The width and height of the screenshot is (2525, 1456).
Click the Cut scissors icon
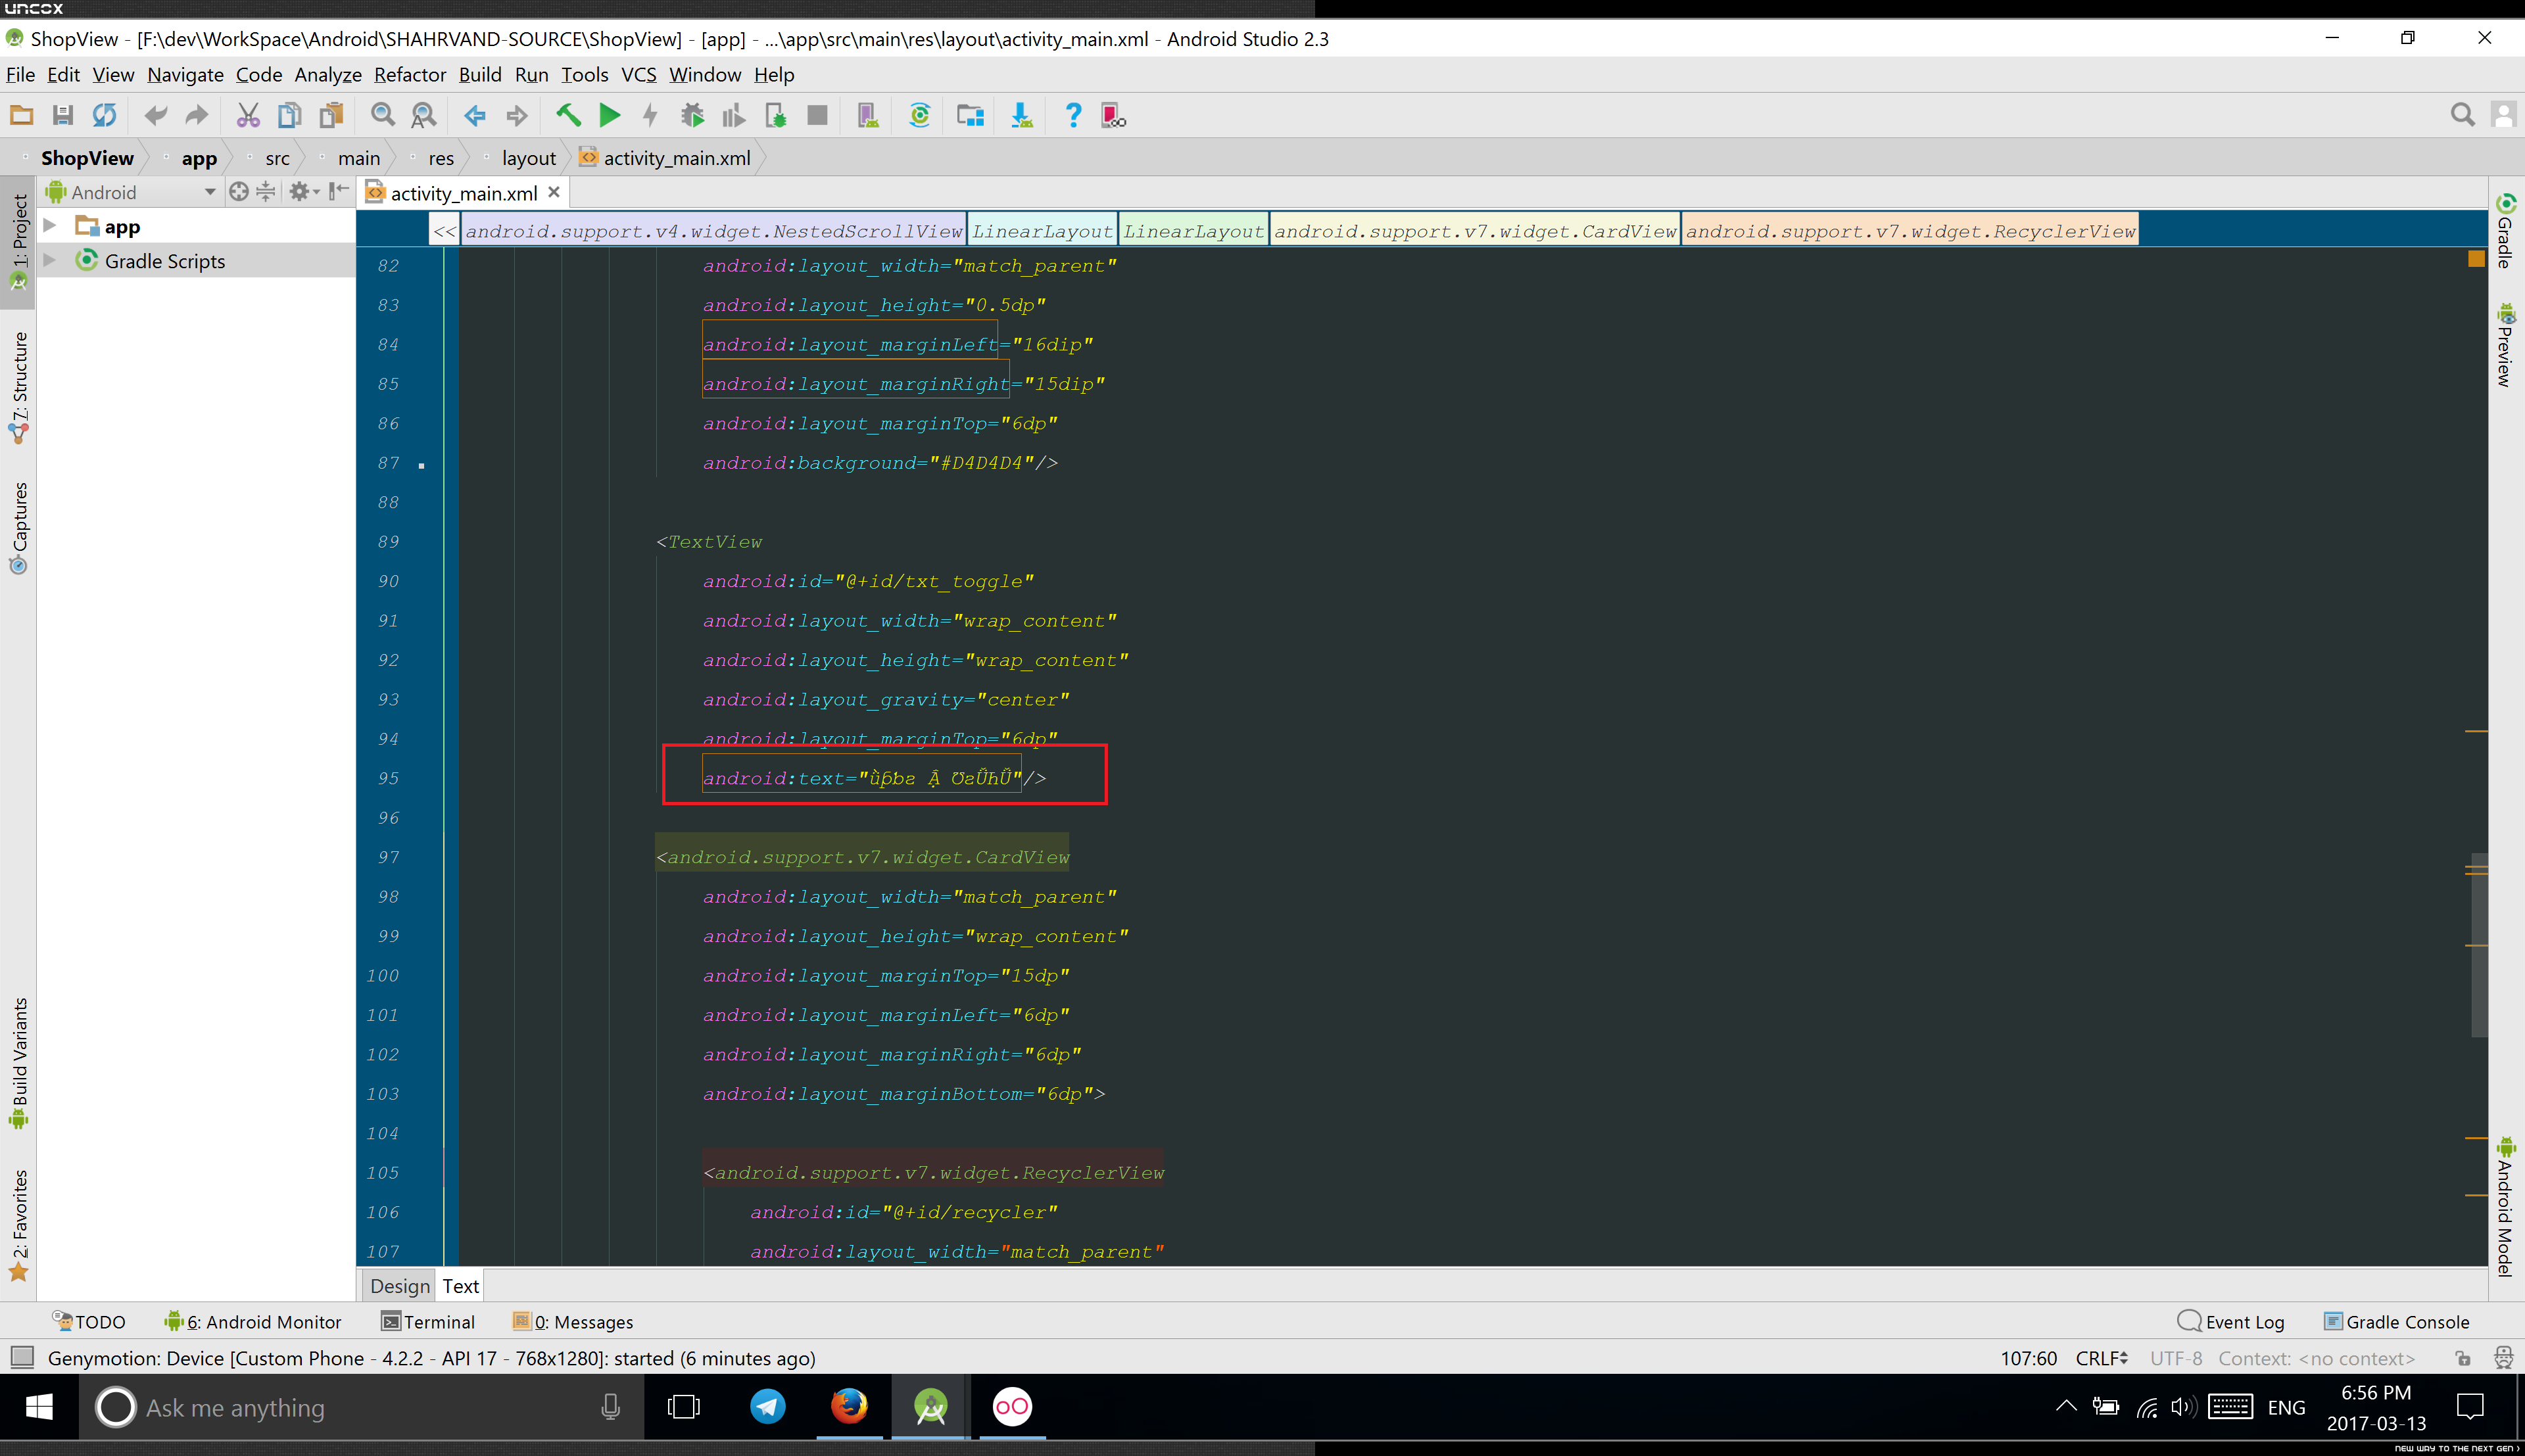click(248, 115)
